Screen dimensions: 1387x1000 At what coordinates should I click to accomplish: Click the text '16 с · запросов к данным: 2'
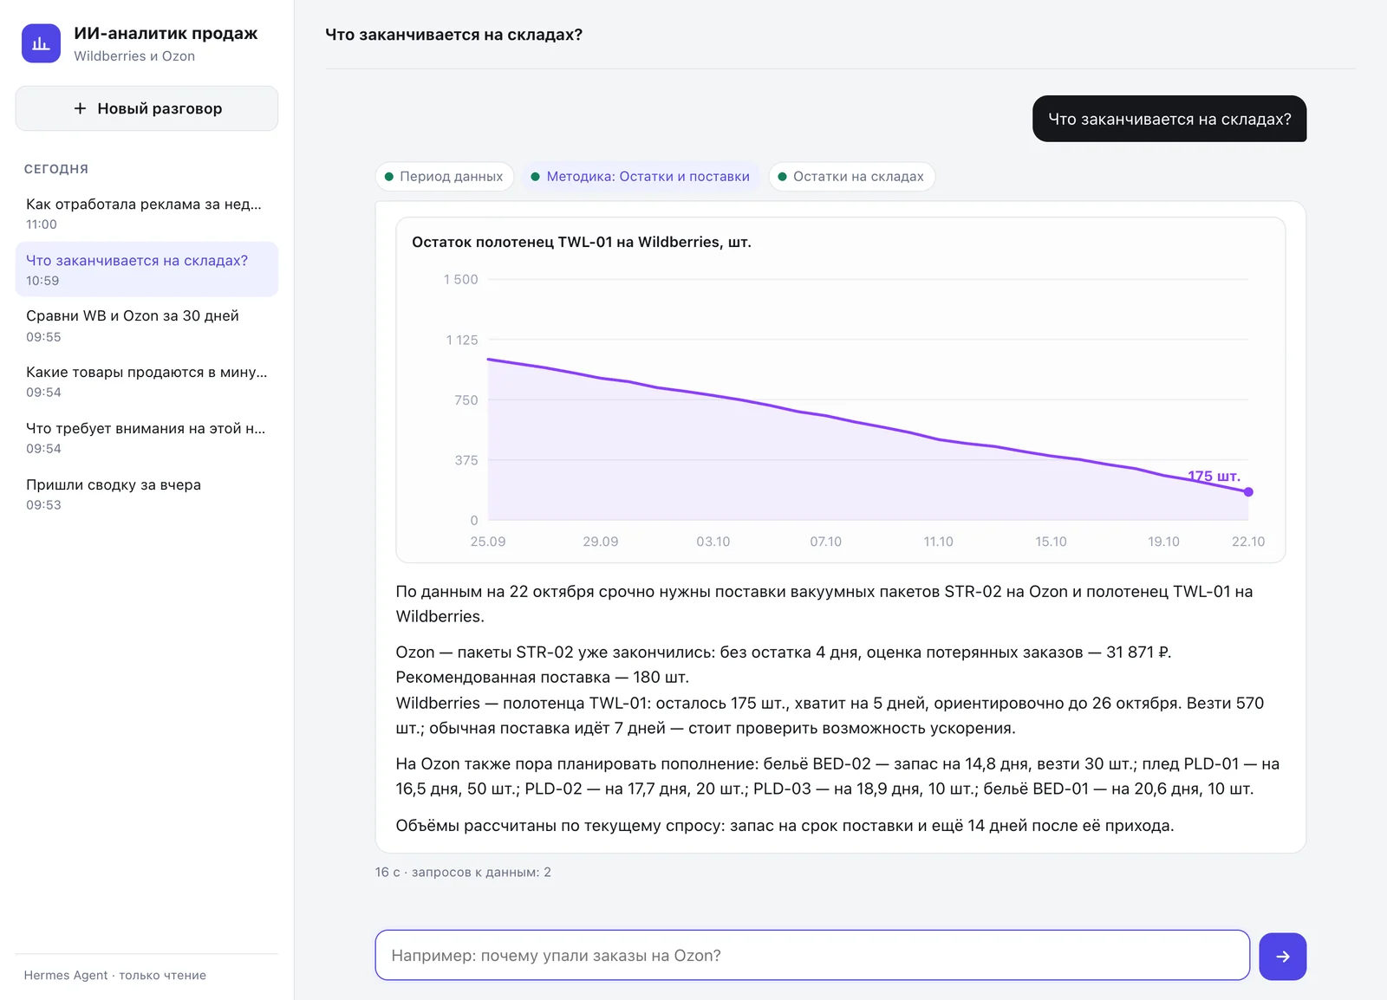[x=463, y=872]
